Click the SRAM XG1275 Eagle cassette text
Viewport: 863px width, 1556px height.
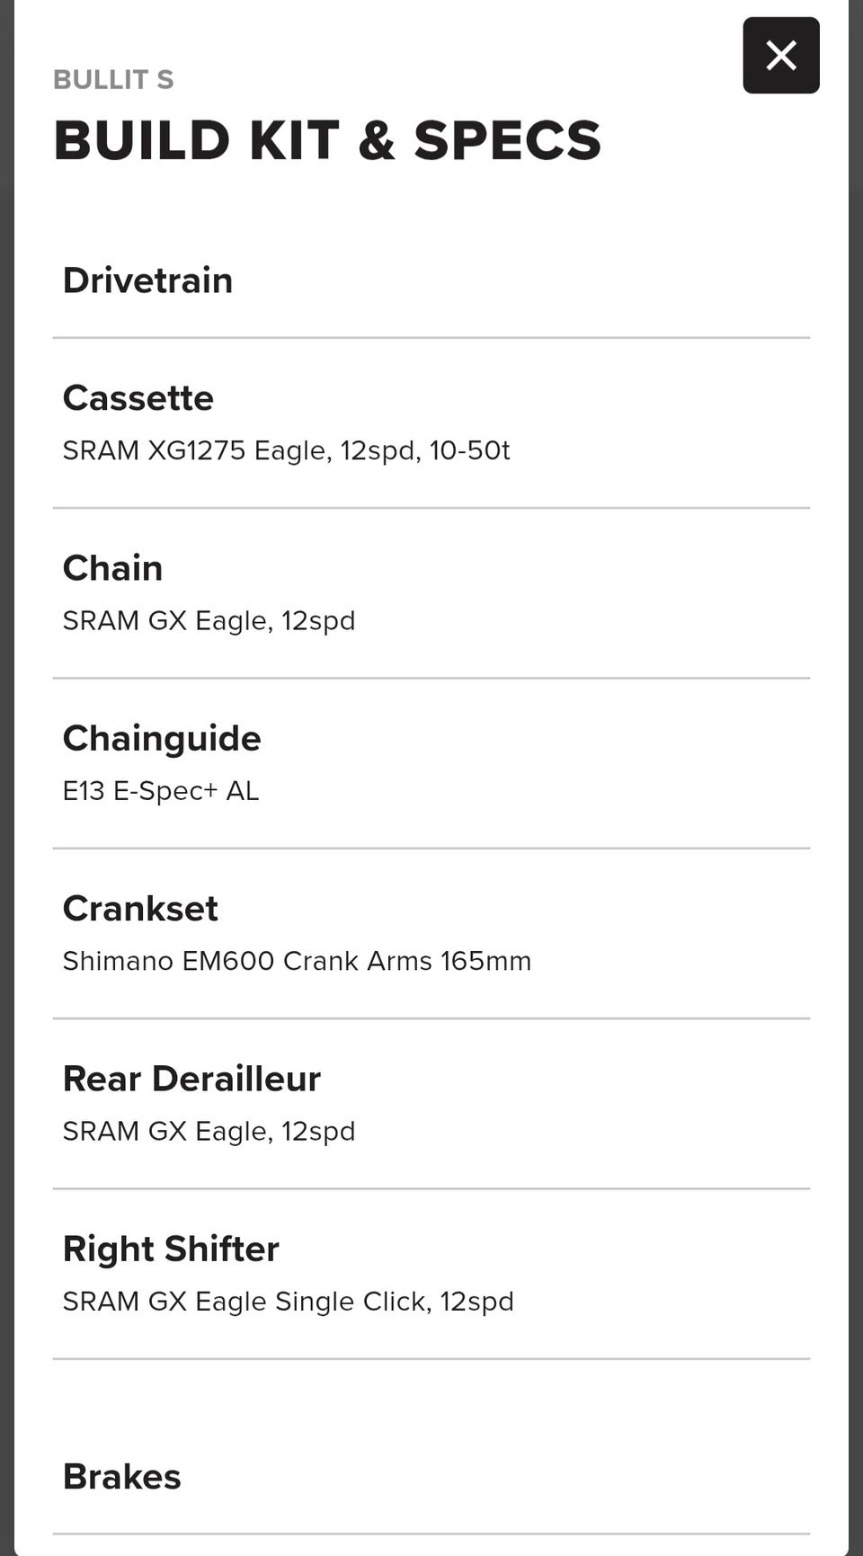pos(286,450)
